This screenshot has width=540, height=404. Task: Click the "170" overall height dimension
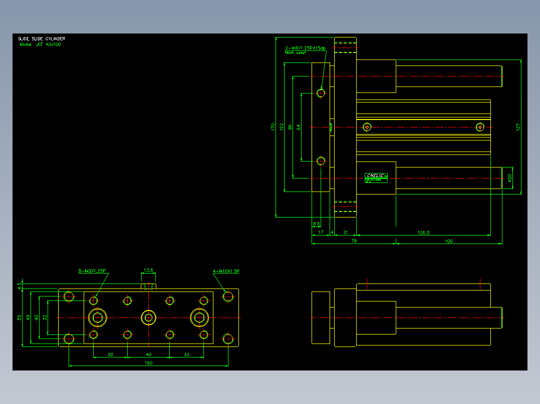point(273,127)
